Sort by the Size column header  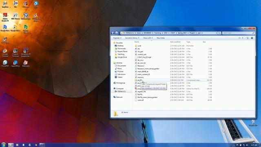[204, 42]
